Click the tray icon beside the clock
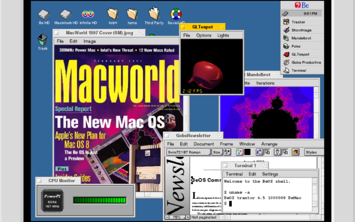Image resolution: width=355 pixels, height=222 pixels. coord(286,13)
